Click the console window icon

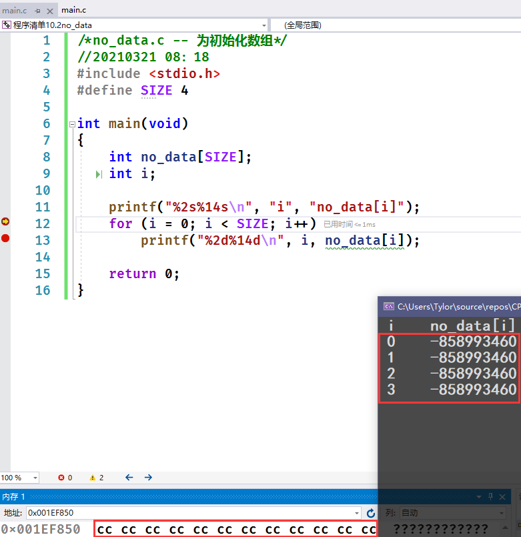[x=388, y=306]
